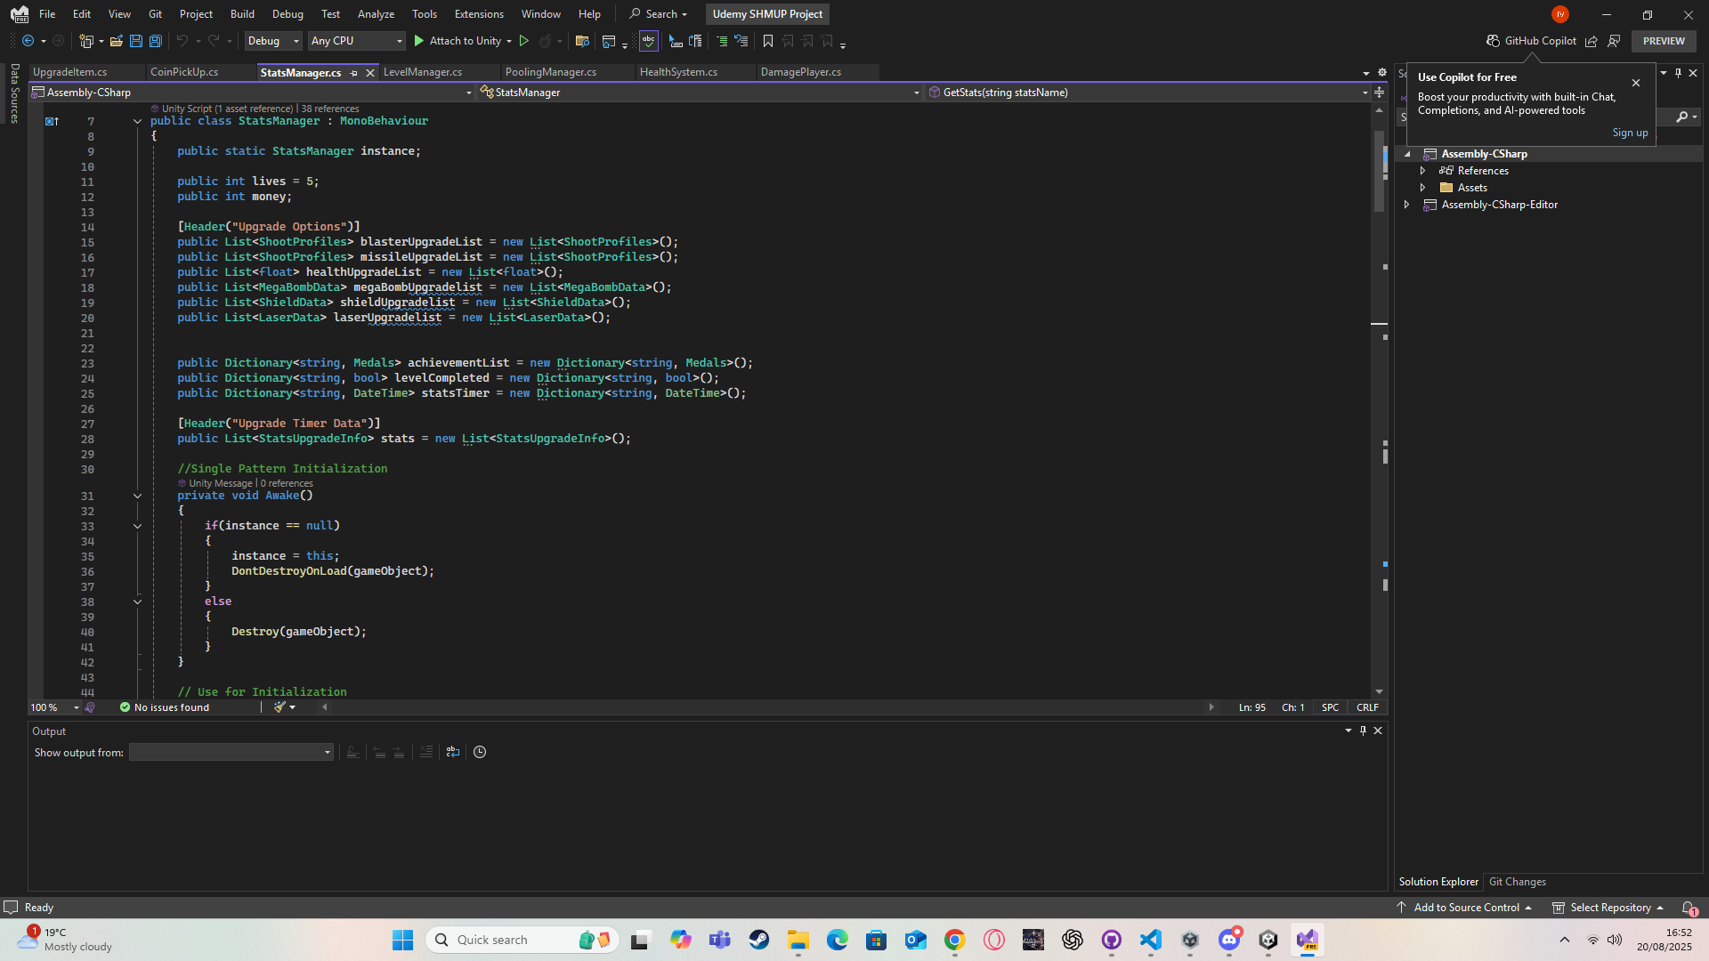Click the split editor icon above scrollbar

pyautogui.click(x=1379, y=93)
